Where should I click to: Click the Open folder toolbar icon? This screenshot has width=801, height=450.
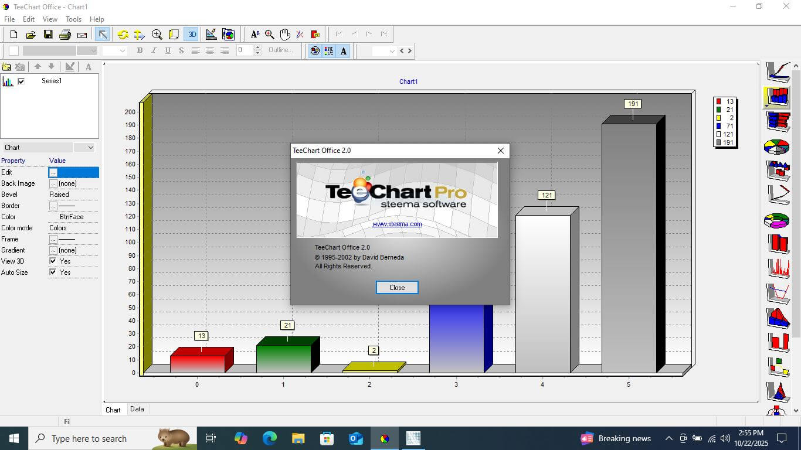(31, 35)
